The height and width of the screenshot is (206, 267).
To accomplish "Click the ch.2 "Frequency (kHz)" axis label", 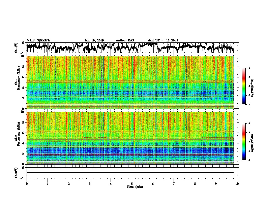I will [19, 134].
